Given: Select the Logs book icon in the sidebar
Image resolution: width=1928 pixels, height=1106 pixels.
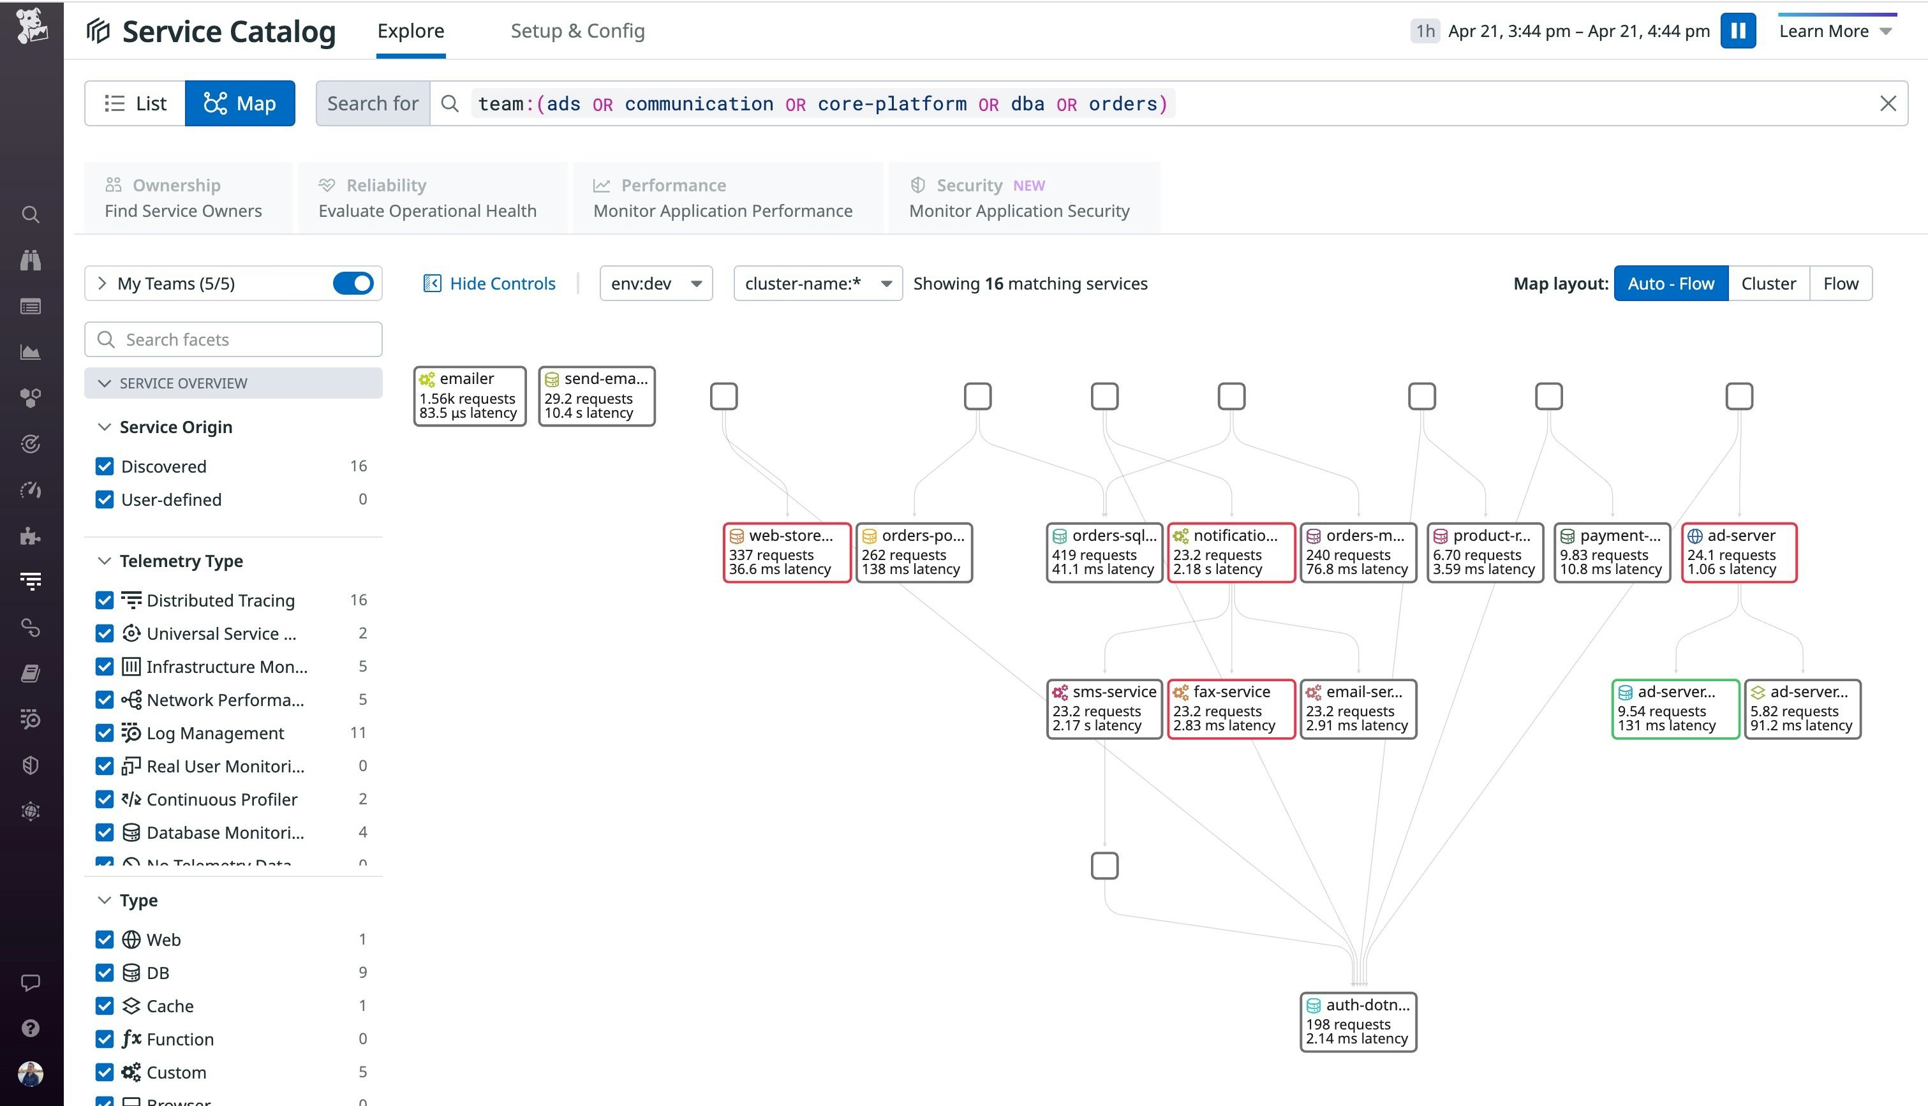Looking at the screenshot, I should tap(31, 672).
